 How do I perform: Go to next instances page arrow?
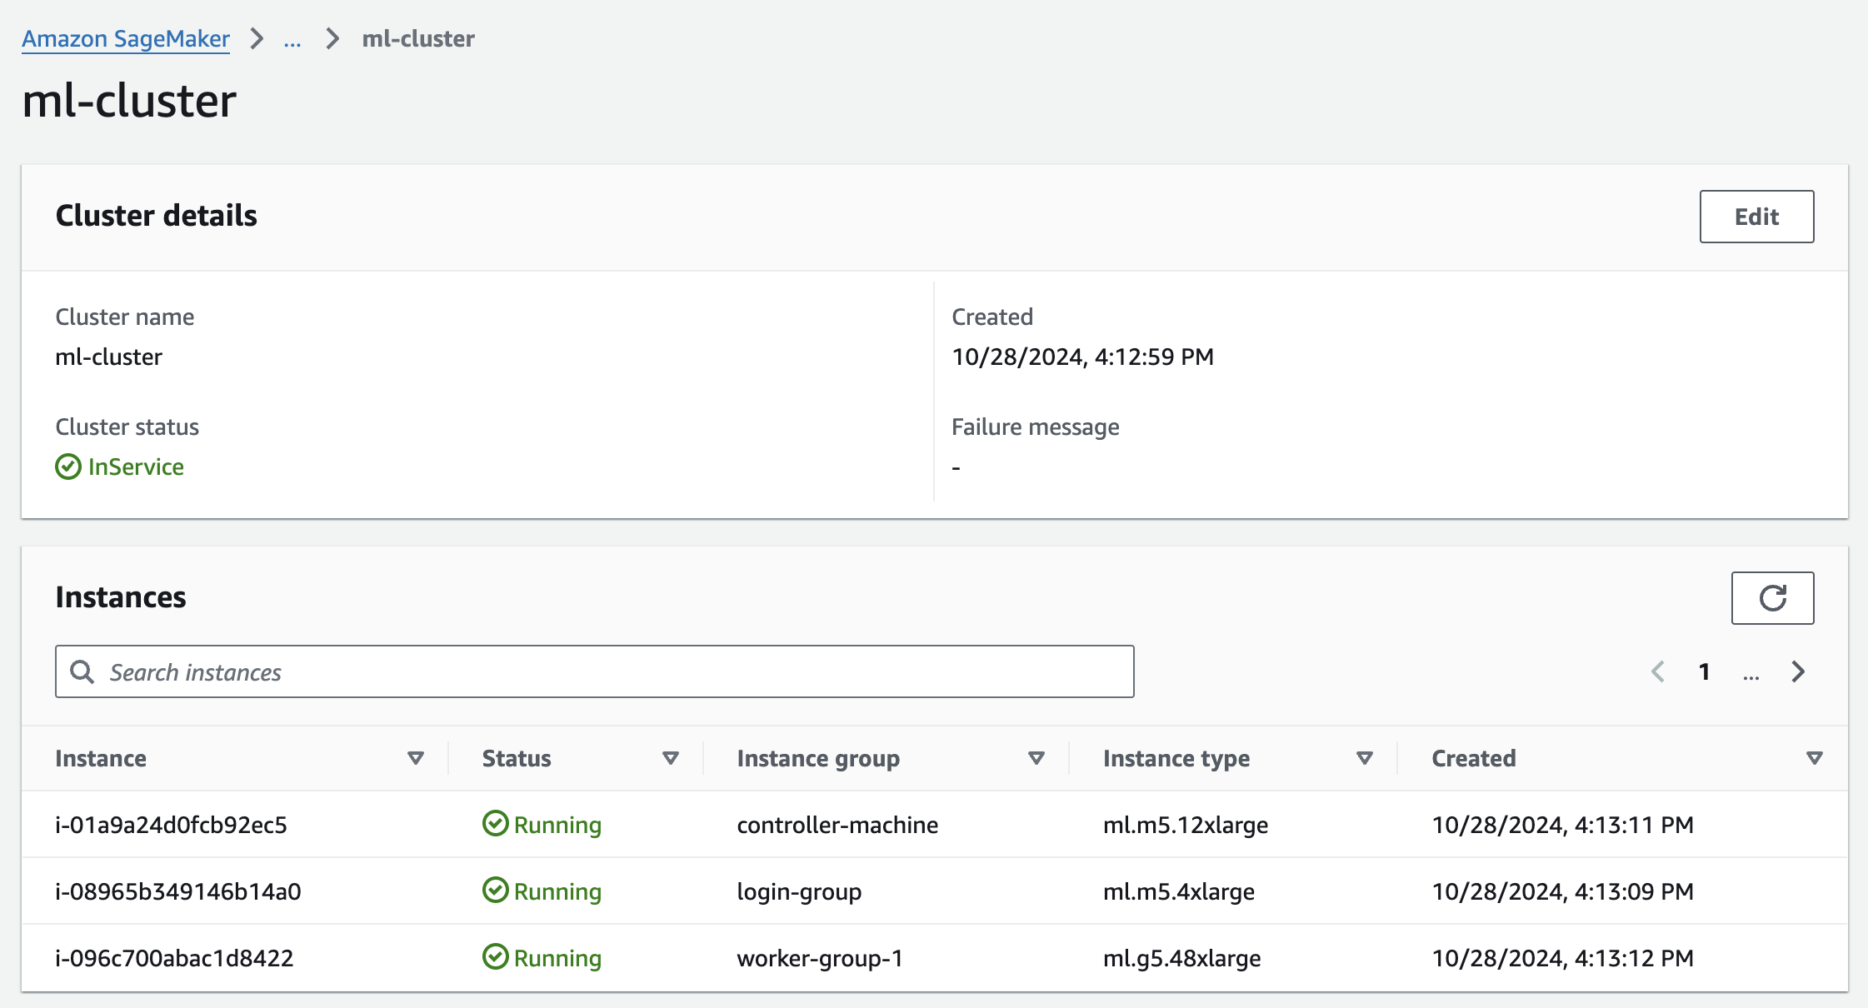coord(1798,671)
